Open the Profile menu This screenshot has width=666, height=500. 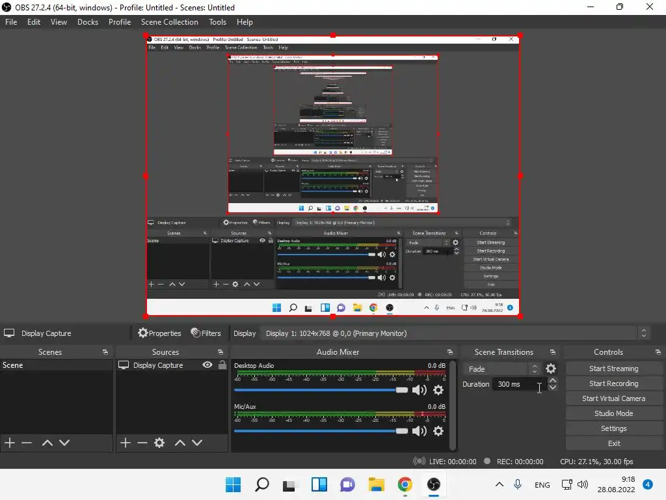coord(120,22)
